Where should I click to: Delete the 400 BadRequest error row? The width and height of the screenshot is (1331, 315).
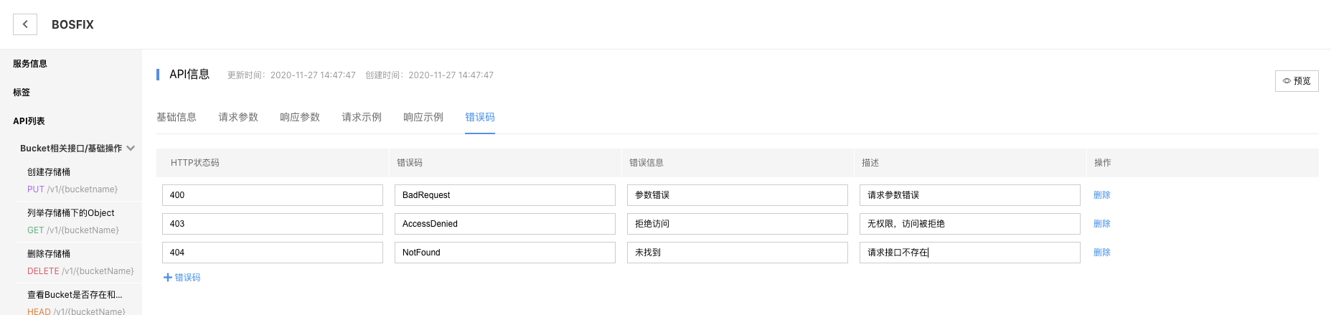tap(1102, 195)
